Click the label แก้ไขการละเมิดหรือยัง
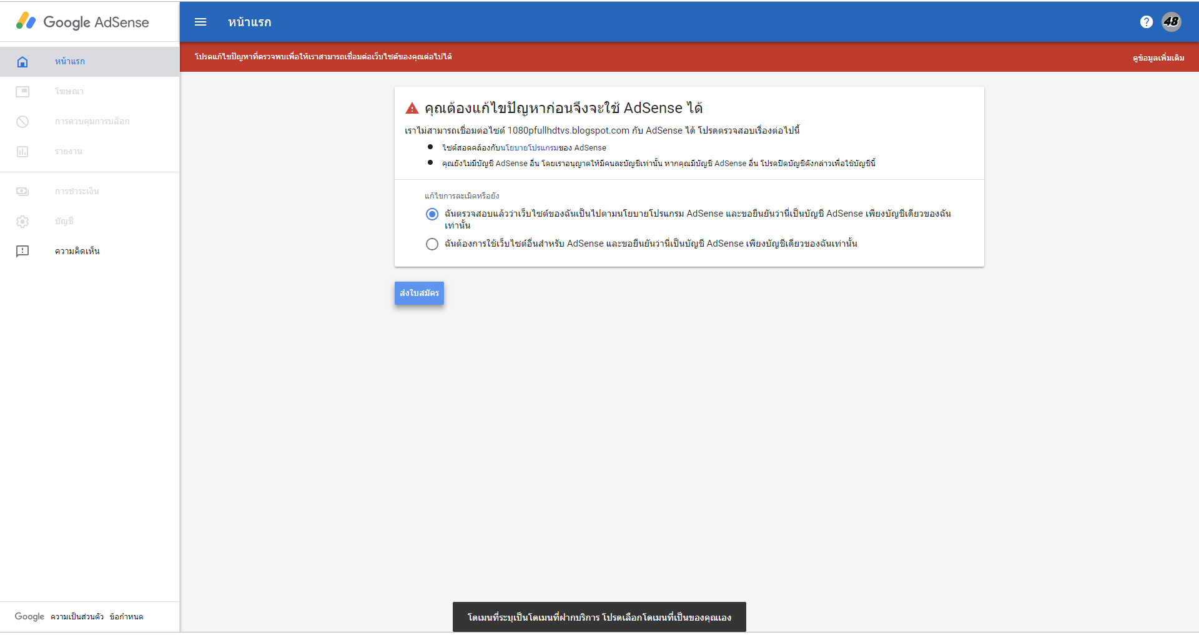The height and width of the screenshot is (635, 1199). coord(462,196)
